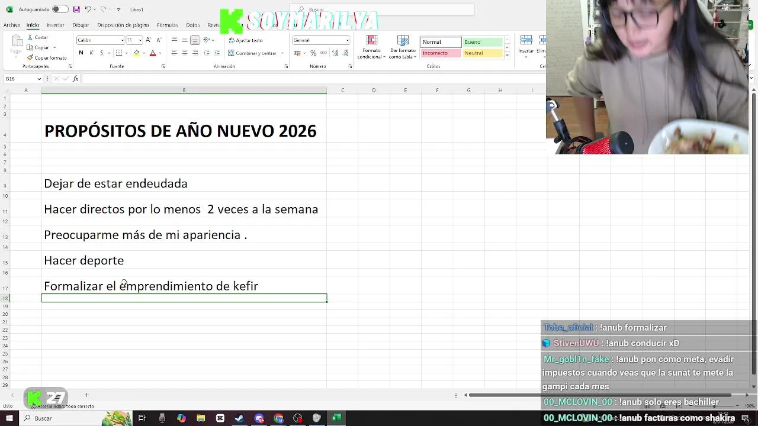Apply percent style to the cell
This screenshot has height=426, width=758.
(313, 53)
